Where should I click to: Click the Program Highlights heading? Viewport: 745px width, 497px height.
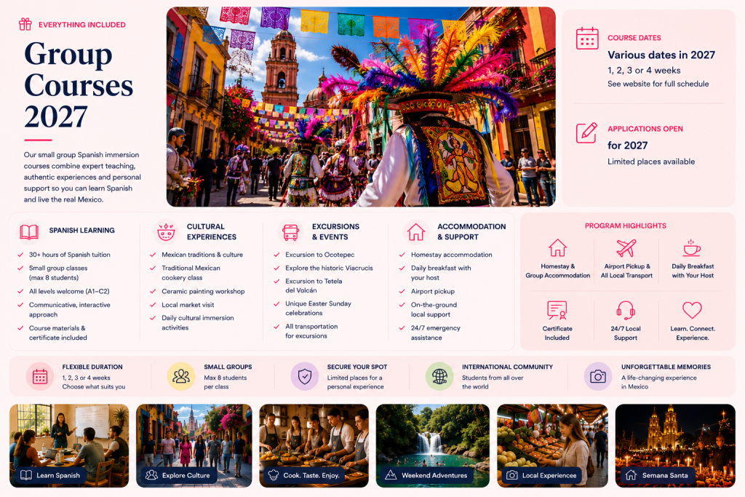click(625, 226)
